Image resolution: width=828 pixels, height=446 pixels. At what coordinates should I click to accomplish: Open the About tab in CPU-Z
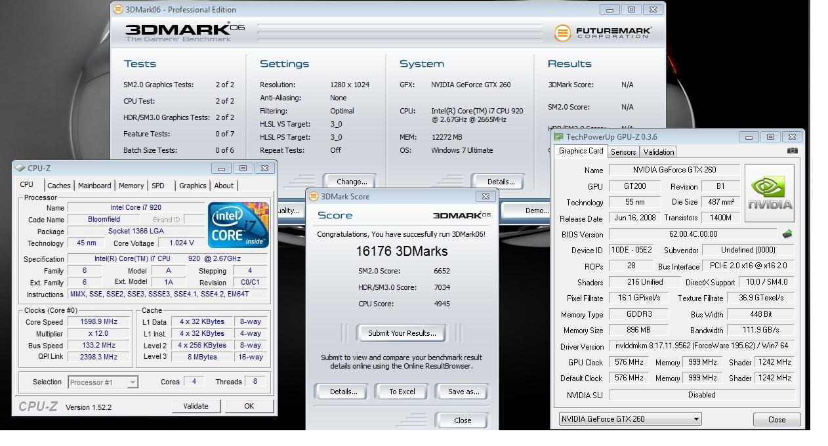(x=224, y=186)
